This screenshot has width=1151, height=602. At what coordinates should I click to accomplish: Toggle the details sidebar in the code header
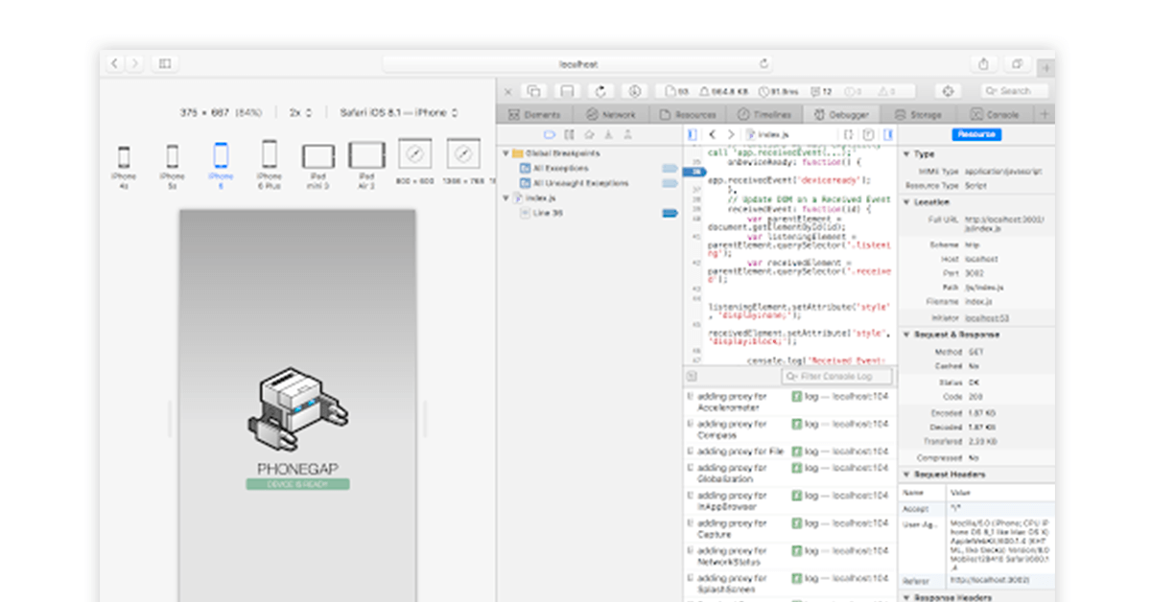[888, 135]
